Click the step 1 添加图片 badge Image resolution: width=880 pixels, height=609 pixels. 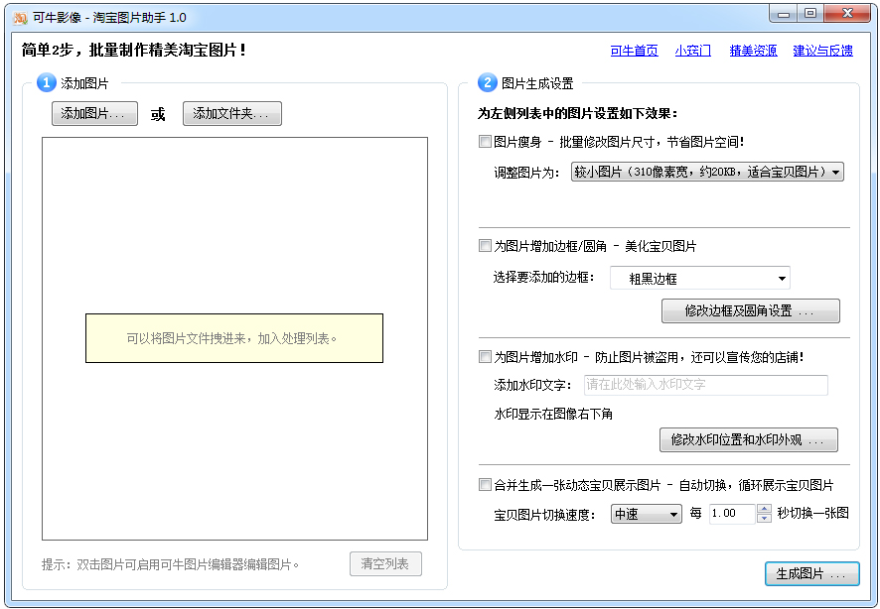point(46,83)
